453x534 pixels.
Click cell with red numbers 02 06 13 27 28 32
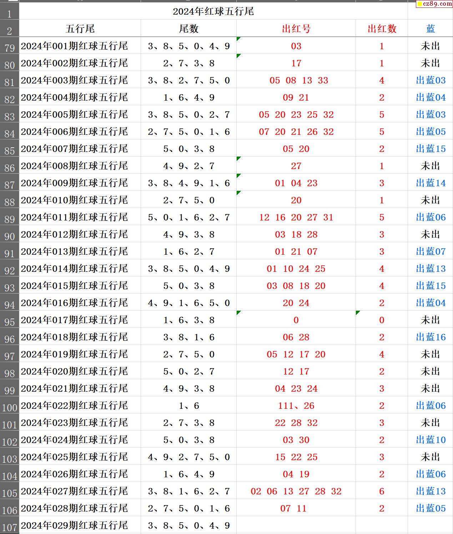(296, 491)
